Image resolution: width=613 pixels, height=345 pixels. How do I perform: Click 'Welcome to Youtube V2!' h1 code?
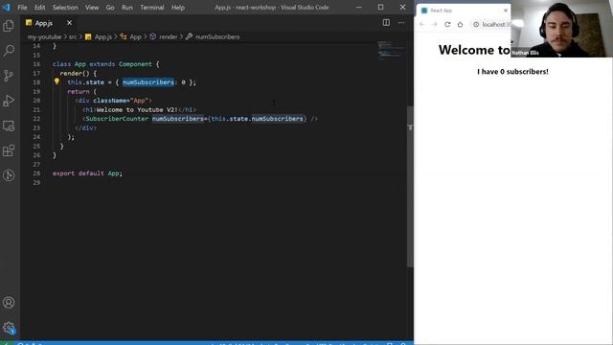point(137,110)
